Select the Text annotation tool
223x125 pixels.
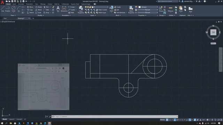click(58, 9)
